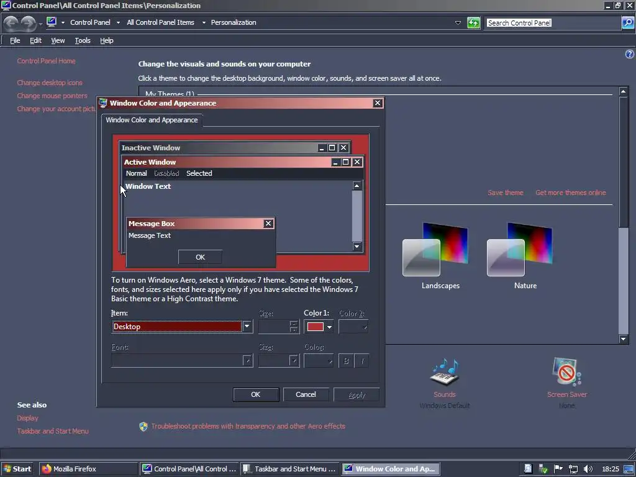Click the Control Panel icon in address bar
Screen dimensions: 636x477
pos(52,22)
